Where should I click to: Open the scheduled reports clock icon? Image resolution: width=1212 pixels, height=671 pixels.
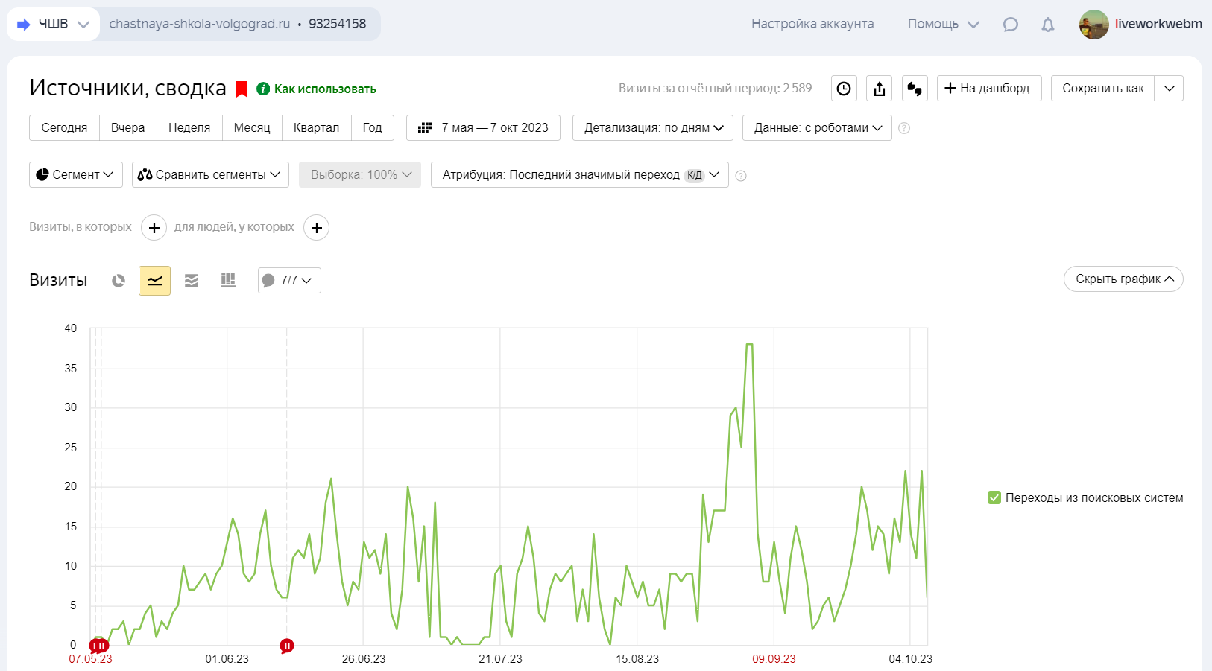click(844, 89)
